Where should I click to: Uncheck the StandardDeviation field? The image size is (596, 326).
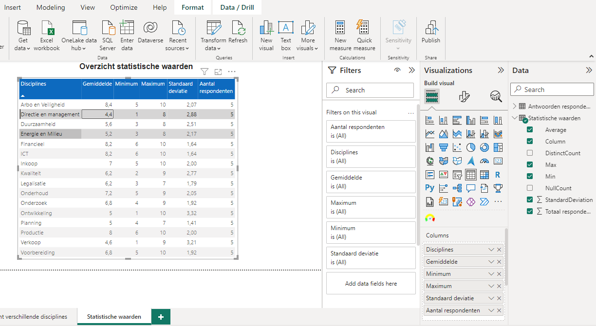click(530, 200)
